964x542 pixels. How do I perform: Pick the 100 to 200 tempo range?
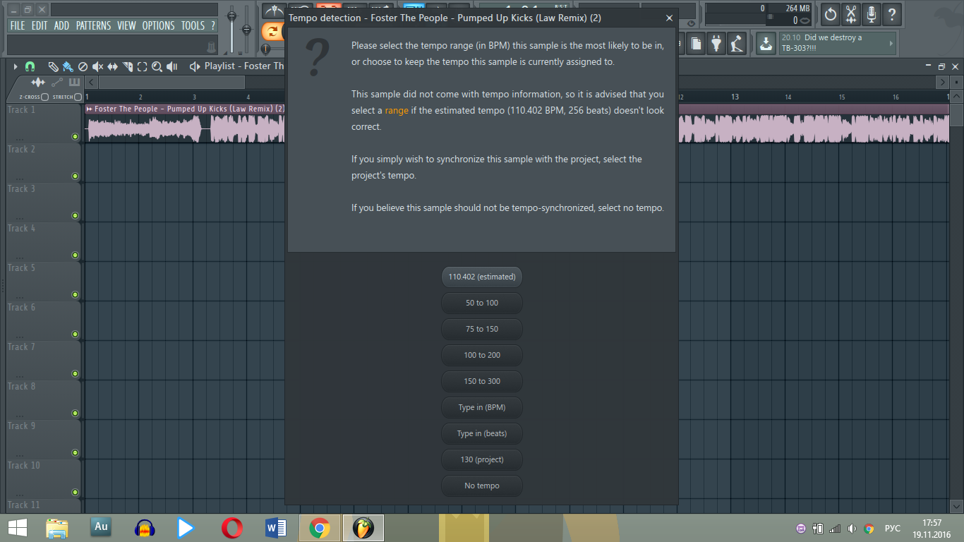[x=482, y=355]
